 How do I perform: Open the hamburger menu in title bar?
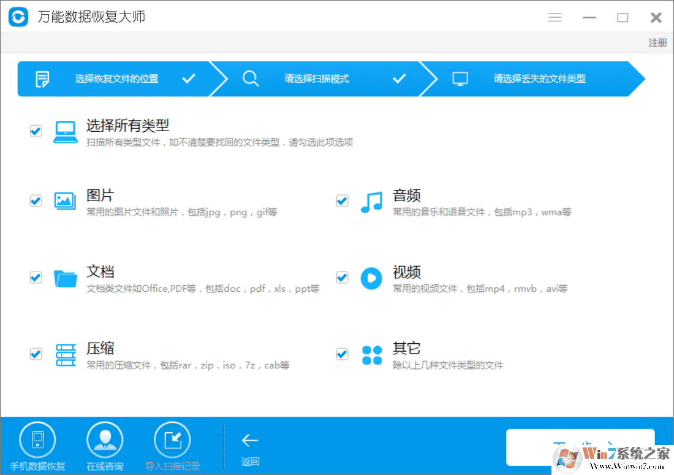[555, 17]
